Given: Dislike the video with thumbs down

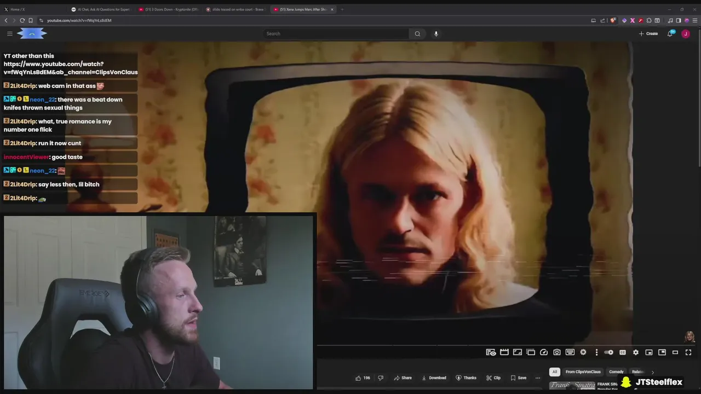Looking at the screenshot, I should [x=381, y=378].
